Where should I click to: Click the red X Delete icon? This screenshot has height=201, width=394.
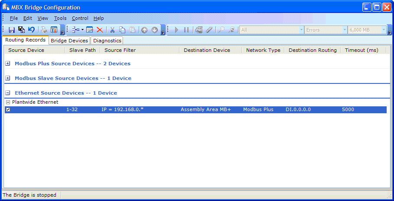click(100, 30)
